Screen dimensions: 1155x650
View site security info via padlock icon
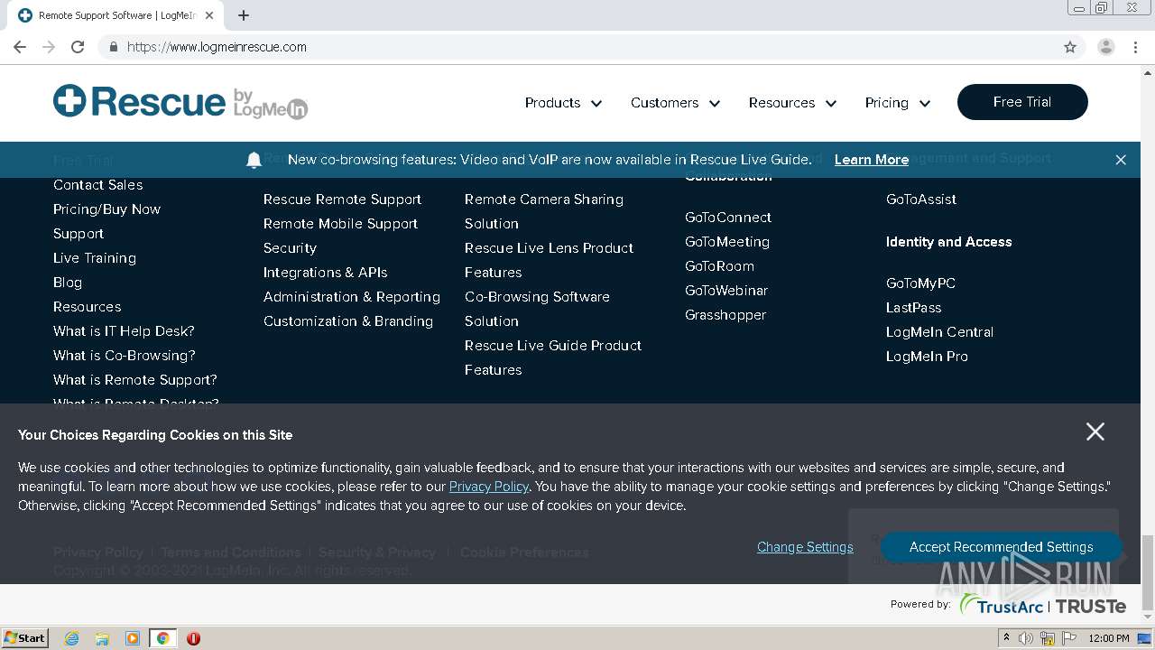(x=113, y=47)
